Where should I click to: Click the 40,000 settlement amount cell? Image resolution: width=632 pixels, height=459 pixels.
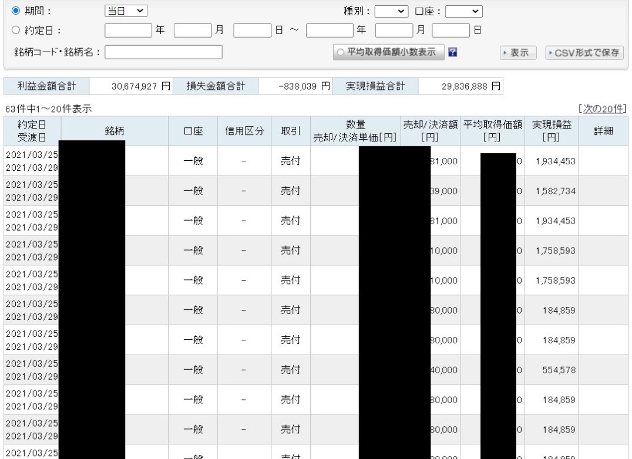point(444,370)
